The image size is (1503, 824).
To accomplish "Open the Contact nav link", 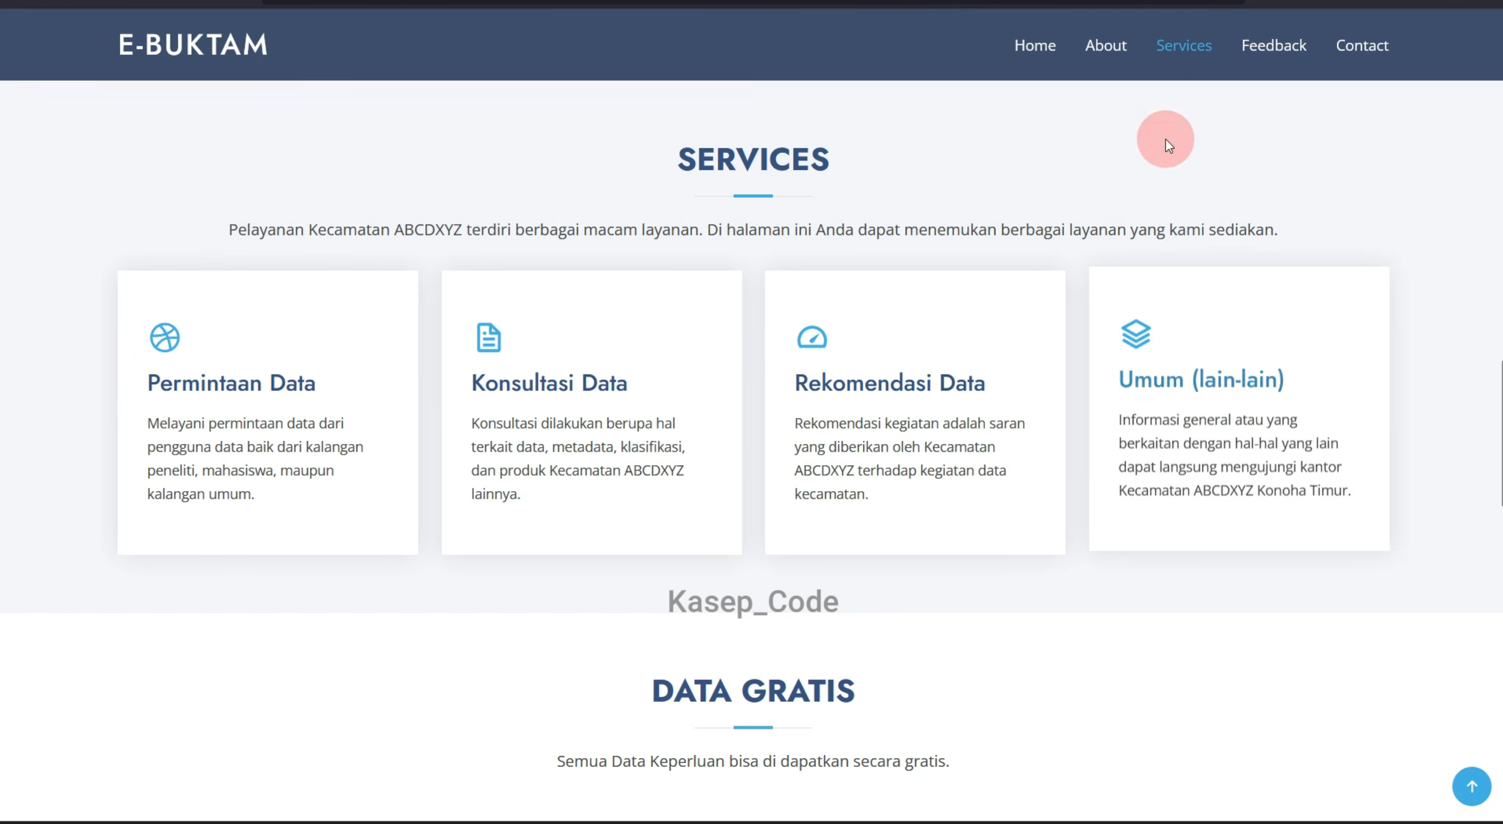I will coord(1362,45).
